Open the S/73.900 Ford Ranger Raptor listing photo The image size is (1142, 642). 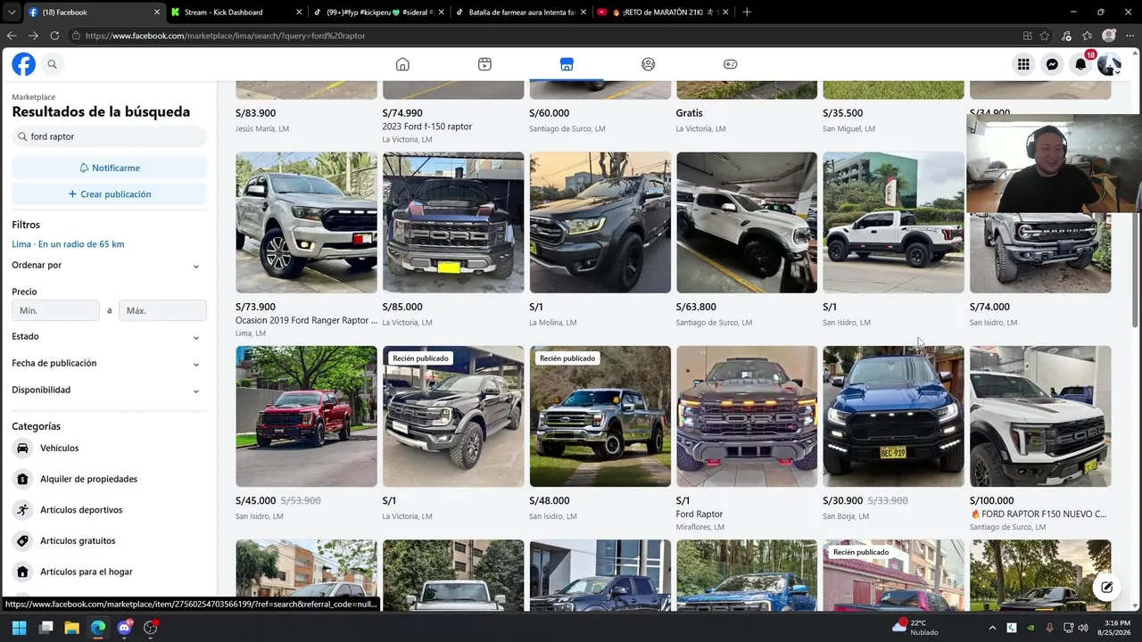306,223
